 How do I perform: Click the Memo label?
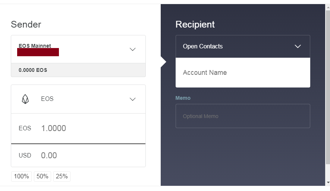click(183, 98)
